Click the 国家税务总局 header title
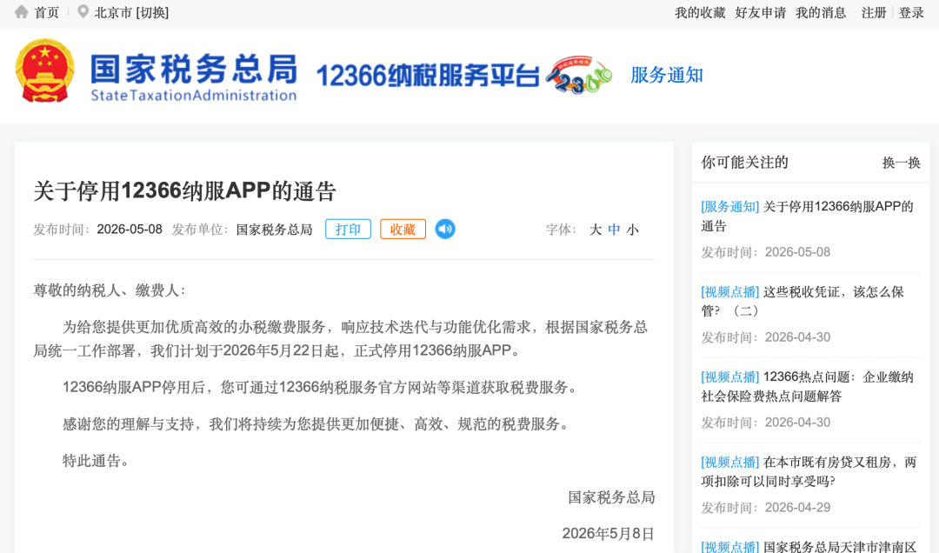939x553 pixels. pyautogui.click(x=193, y=70)
